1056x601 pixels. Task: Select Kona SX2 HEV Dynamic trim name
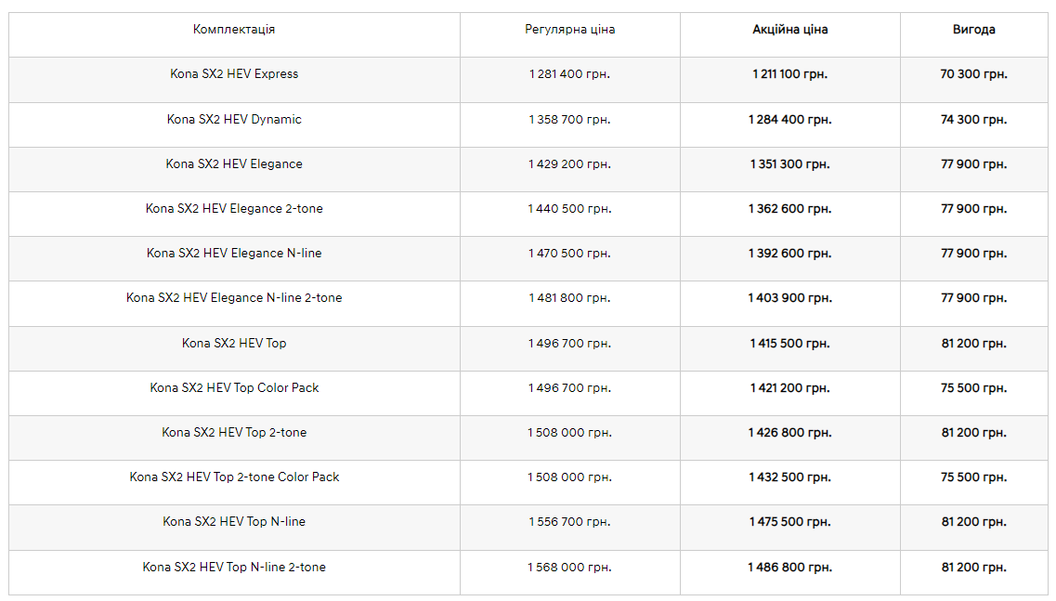(234, 120)
